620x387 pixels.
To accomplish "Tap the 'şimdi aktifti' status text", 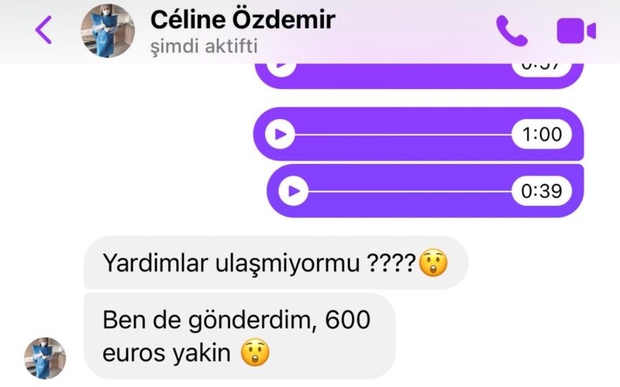I will click(204, 46).
